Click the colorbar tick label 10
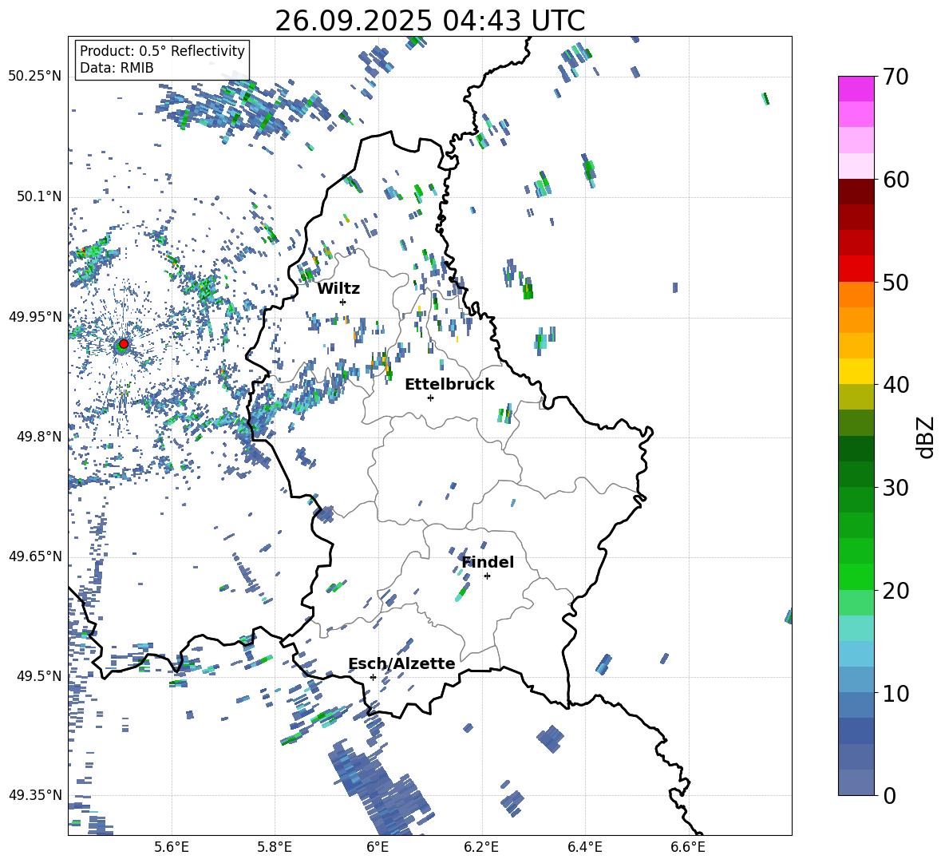Image resolution: width=945 pixels, height=863 pixels. pos(896,693)
